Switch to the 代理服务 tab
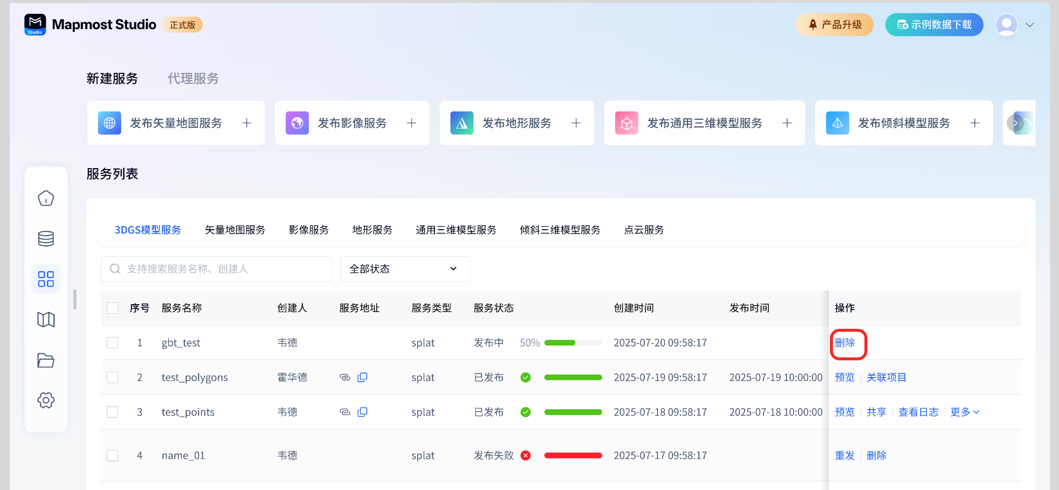 (x=193, y=78)
